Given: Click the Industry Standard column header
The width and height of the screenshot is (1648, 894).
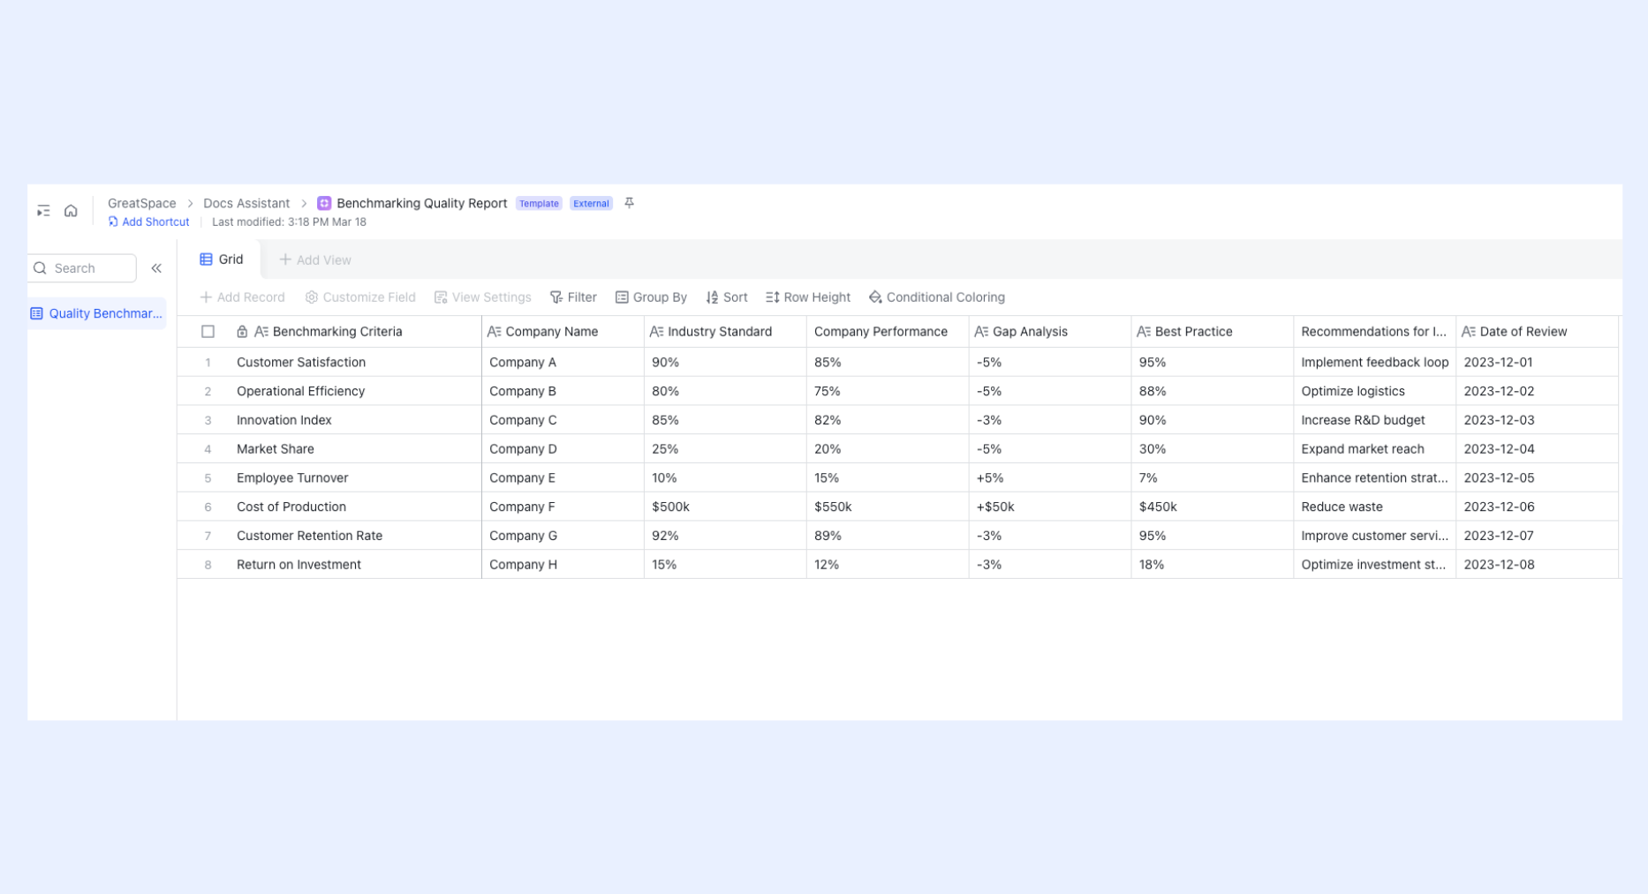Looking at the screenshot, I should (725, 332).
